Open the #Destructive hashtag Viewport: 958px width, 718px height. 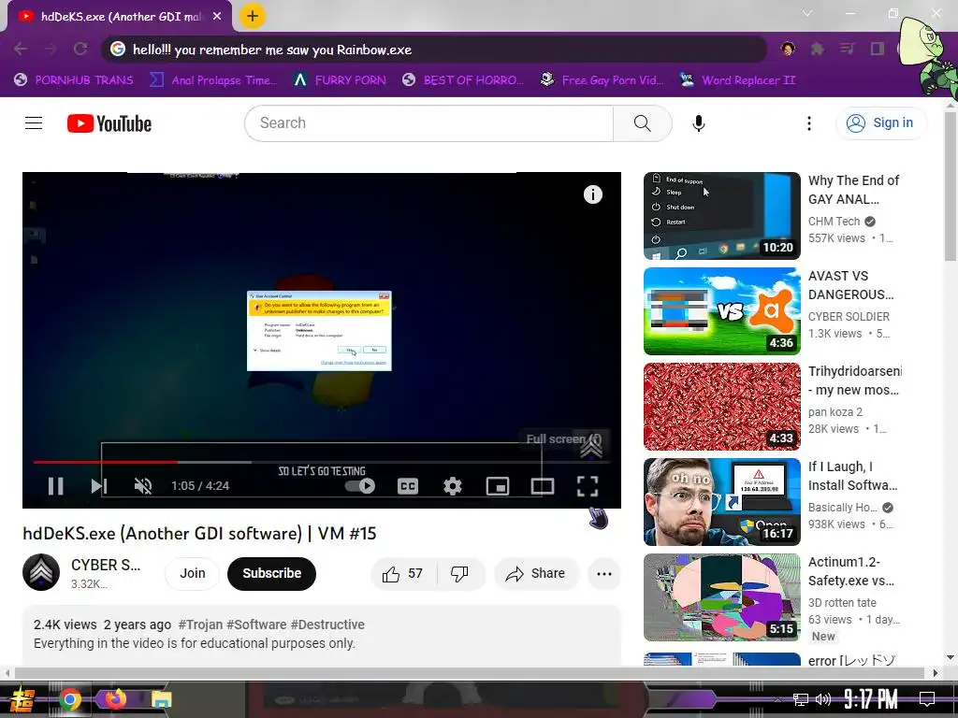(x=327, y=625)
